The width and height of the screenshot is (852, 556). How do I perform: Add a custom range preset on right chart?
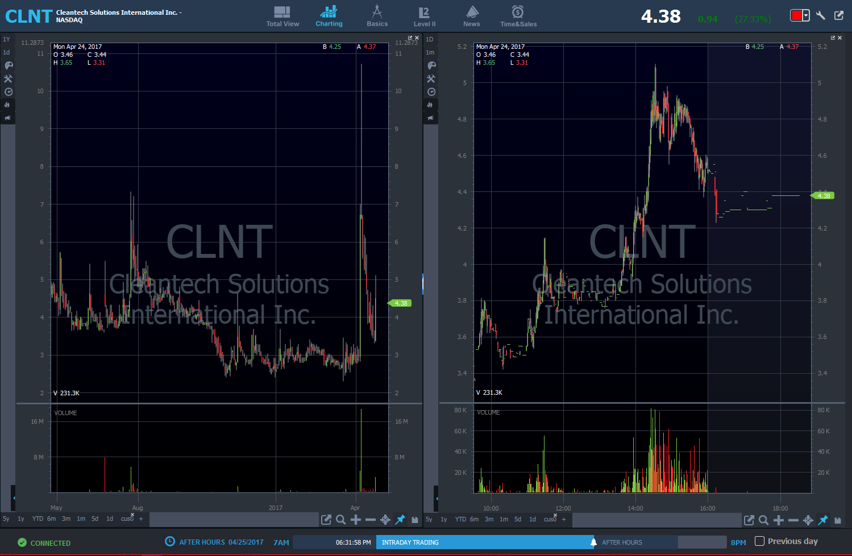(x=564, y=519)
